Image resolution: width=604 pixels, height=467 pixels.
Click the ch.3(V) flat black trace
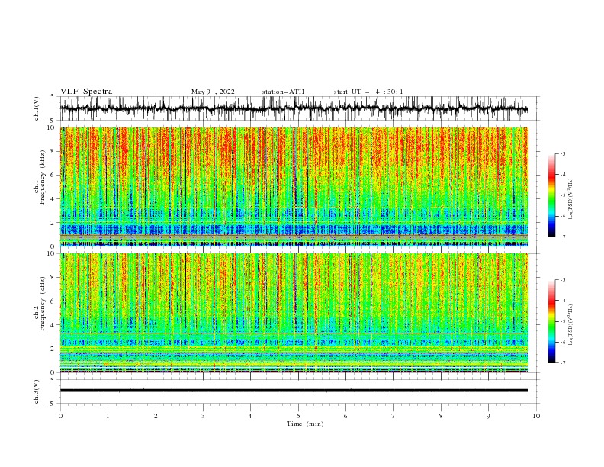point(294,391)
